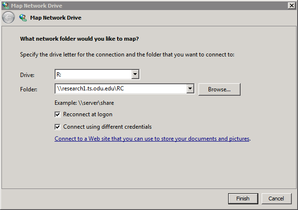This screenshot has height=210, width=298.
Task: Click the Drive combo box showing R:
Action: coord(93,74)
